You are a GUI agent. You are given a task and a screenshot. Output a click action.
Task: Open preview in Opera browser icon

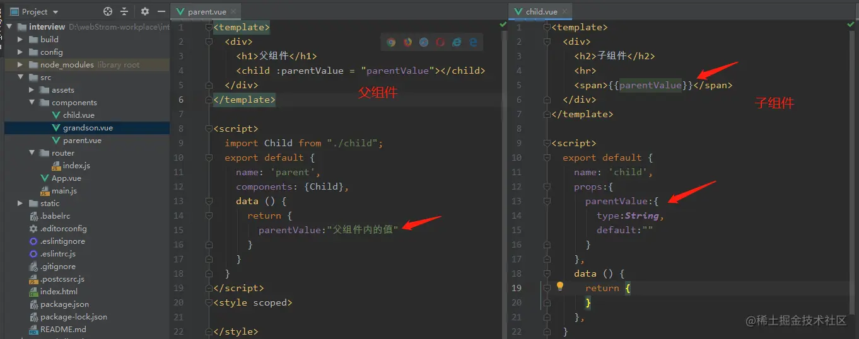(440, 42)
